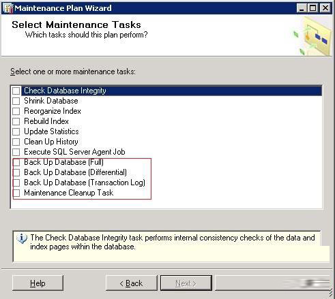Tick the Maintenance Cleanup Task checkbox
The image size is (335, 299).
(x=16, y=193)
